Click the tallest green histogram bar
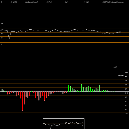The height and width of the screenshot is (129, 129). 81,88
